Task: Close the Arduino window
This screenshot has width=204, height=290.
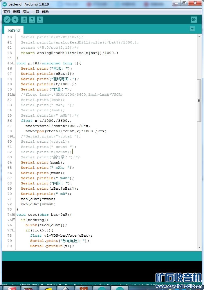Action: pos(195,3)
